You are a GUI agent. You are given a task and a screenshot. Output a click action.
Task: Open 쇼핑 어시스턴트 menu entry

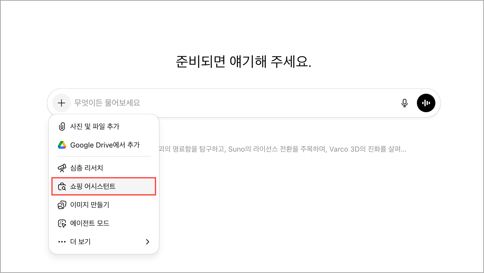(93, 186)
